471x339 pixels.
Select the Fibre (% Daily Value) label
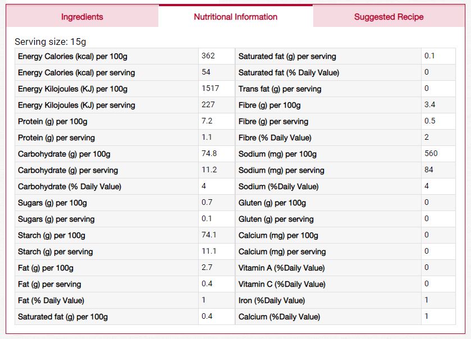click(275, 138)
